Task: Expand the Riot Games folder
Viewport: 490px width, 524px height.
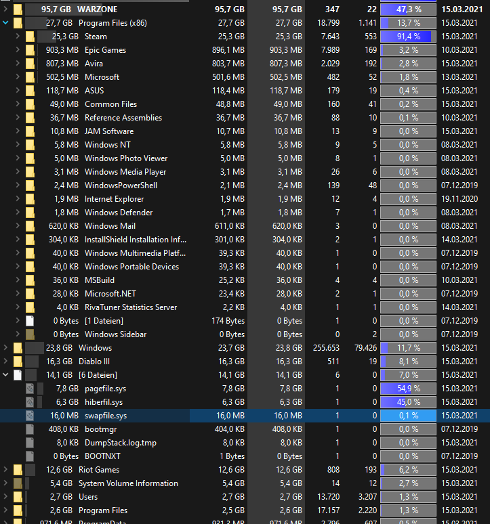Action: pyautogui.click(x=5, y=470)
